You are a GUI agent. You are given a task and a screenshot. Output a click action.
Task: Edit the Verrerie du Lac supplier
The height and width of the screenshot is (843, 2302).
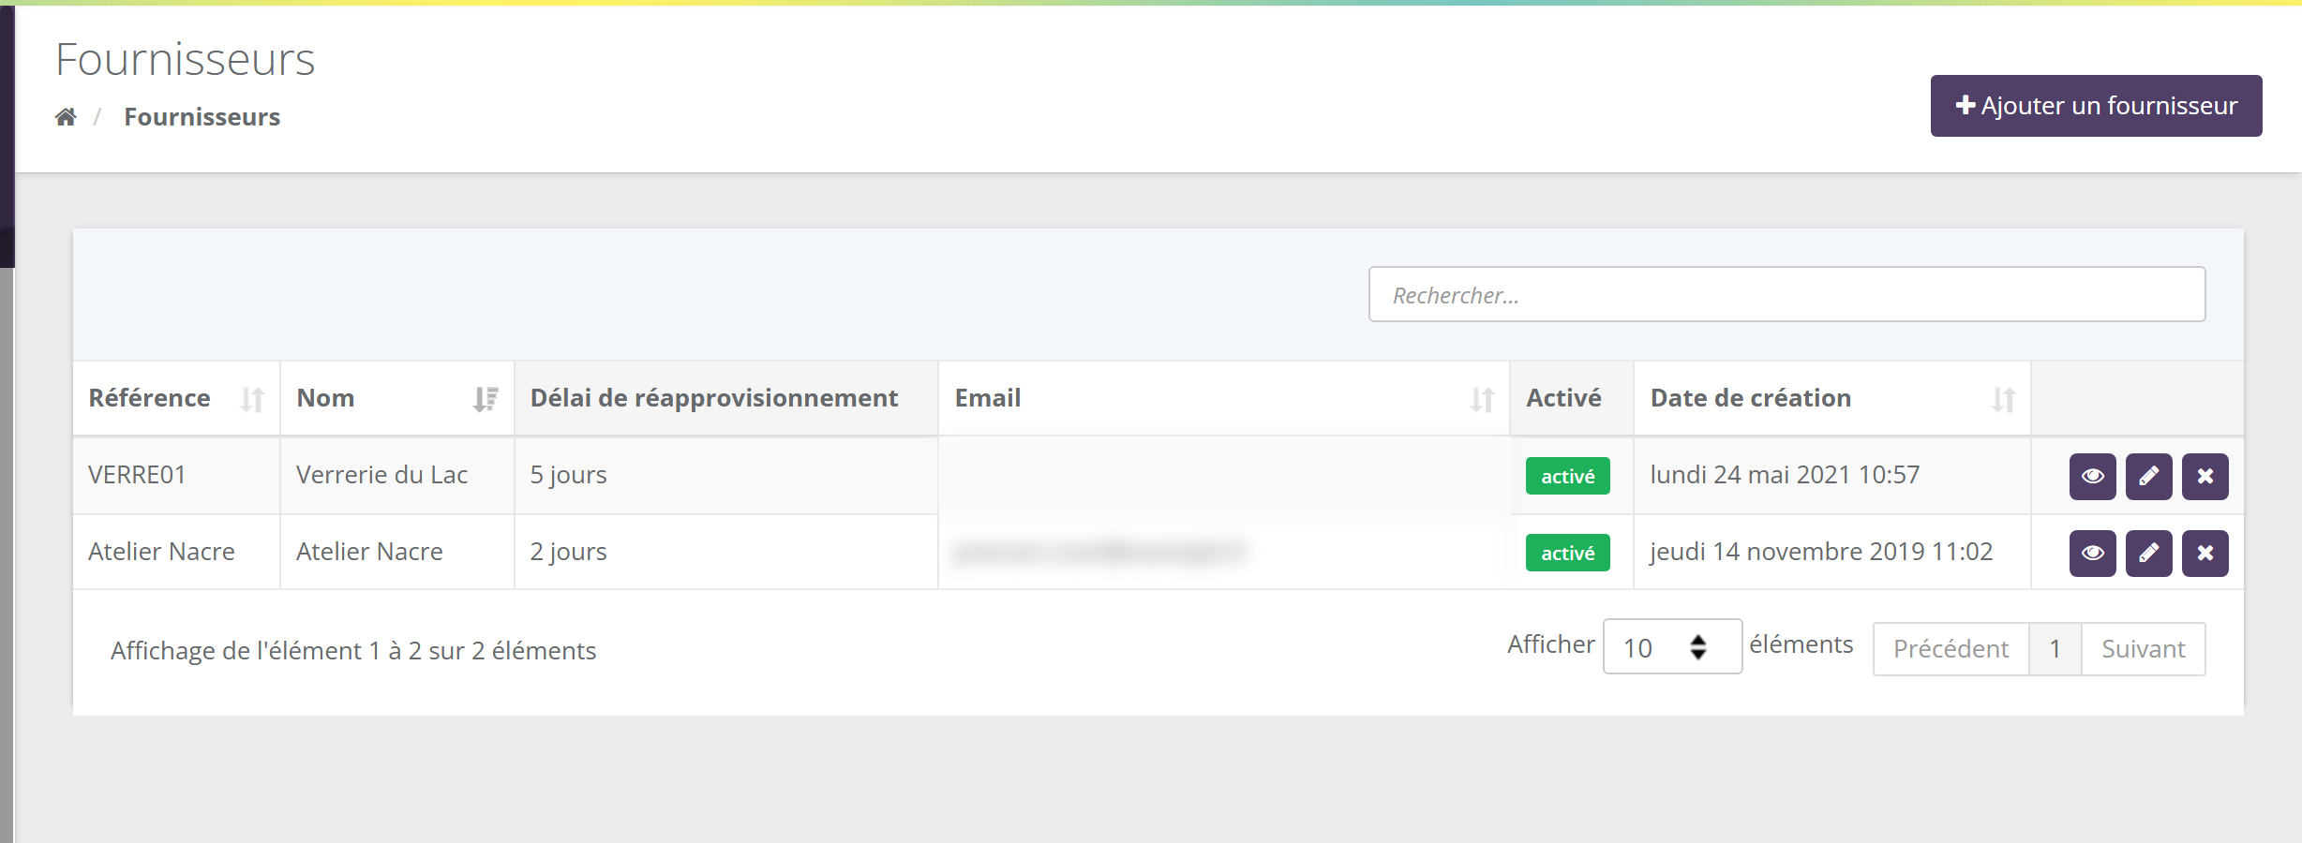(x=2148, y=477)
